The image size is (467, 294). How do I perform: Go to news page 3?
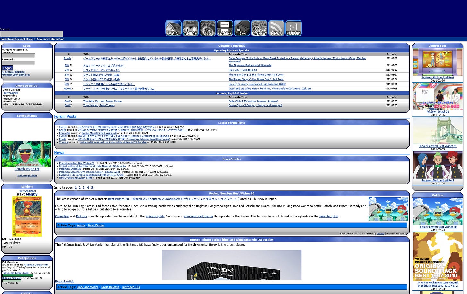(x=84, y=188)
